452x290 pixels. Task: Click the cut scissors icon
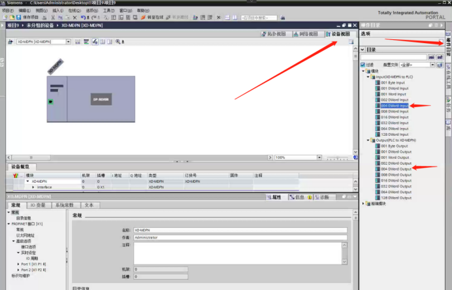pyautogui.click(x=53, y=18)
